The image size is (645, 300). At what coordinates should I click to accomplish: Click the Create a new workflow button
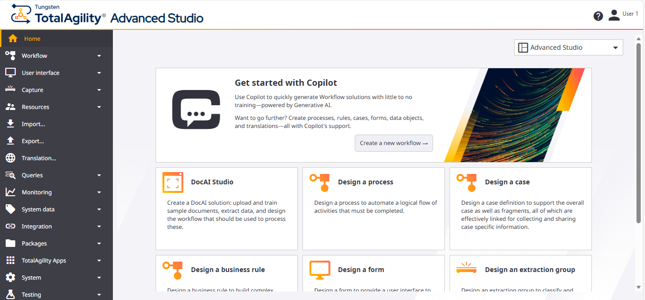pos(394,143)
